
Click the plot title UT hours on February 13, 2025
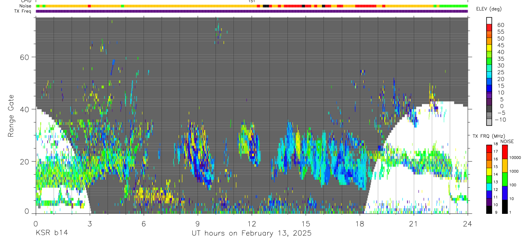pos(251,233)
